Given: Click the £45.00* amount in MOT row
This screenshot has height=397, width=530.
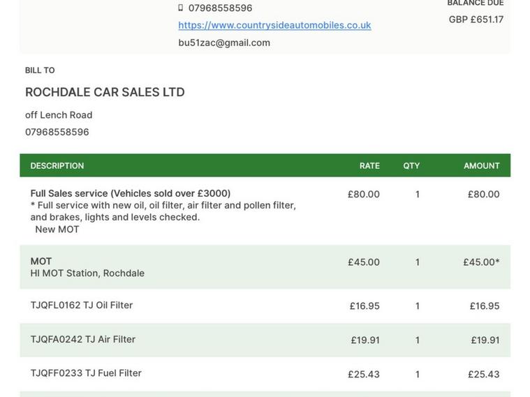Looking at the screenshot, I should pos(481,262).
